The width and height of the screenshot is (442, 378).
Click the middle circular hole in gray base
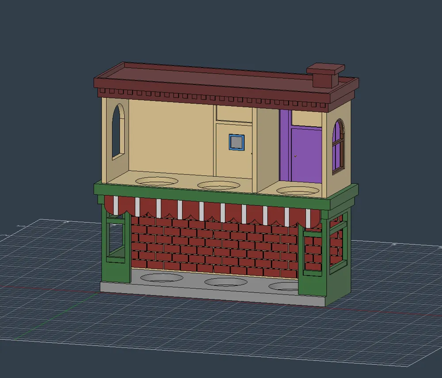[226, 282]
